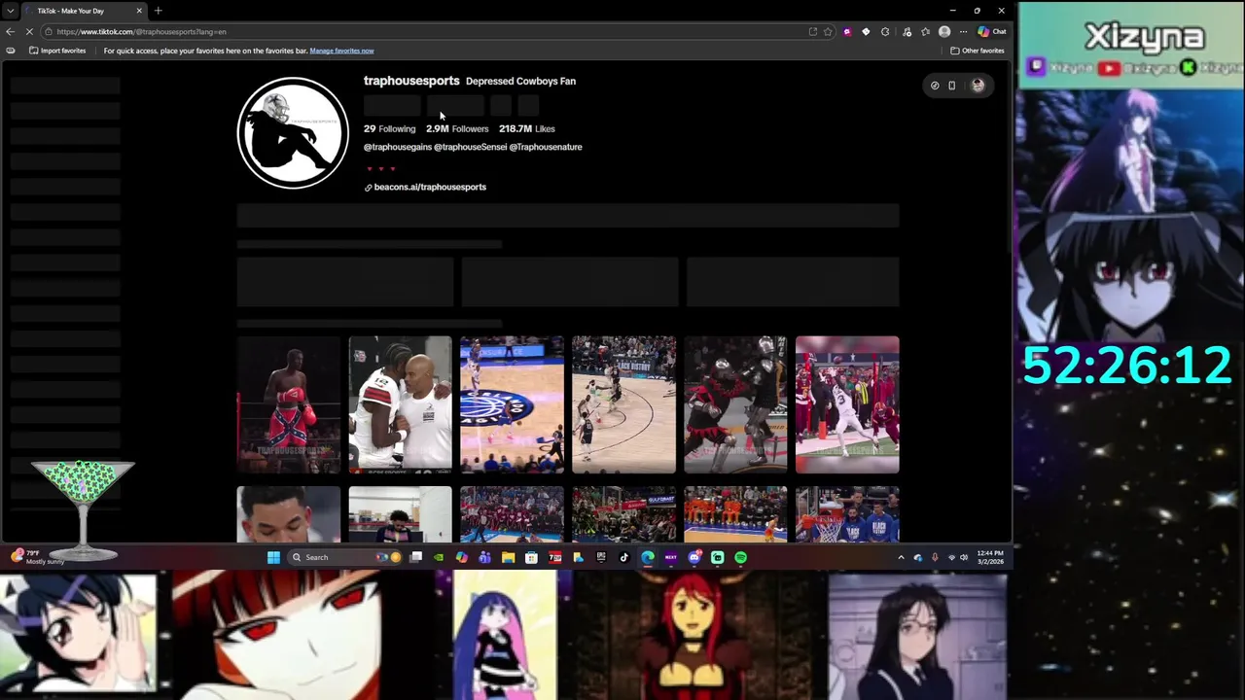Image resolution: width=1245 pixels, height=700 pixels.
Task: Open the wide-angle basketball court video
Action: coord(623,404)
